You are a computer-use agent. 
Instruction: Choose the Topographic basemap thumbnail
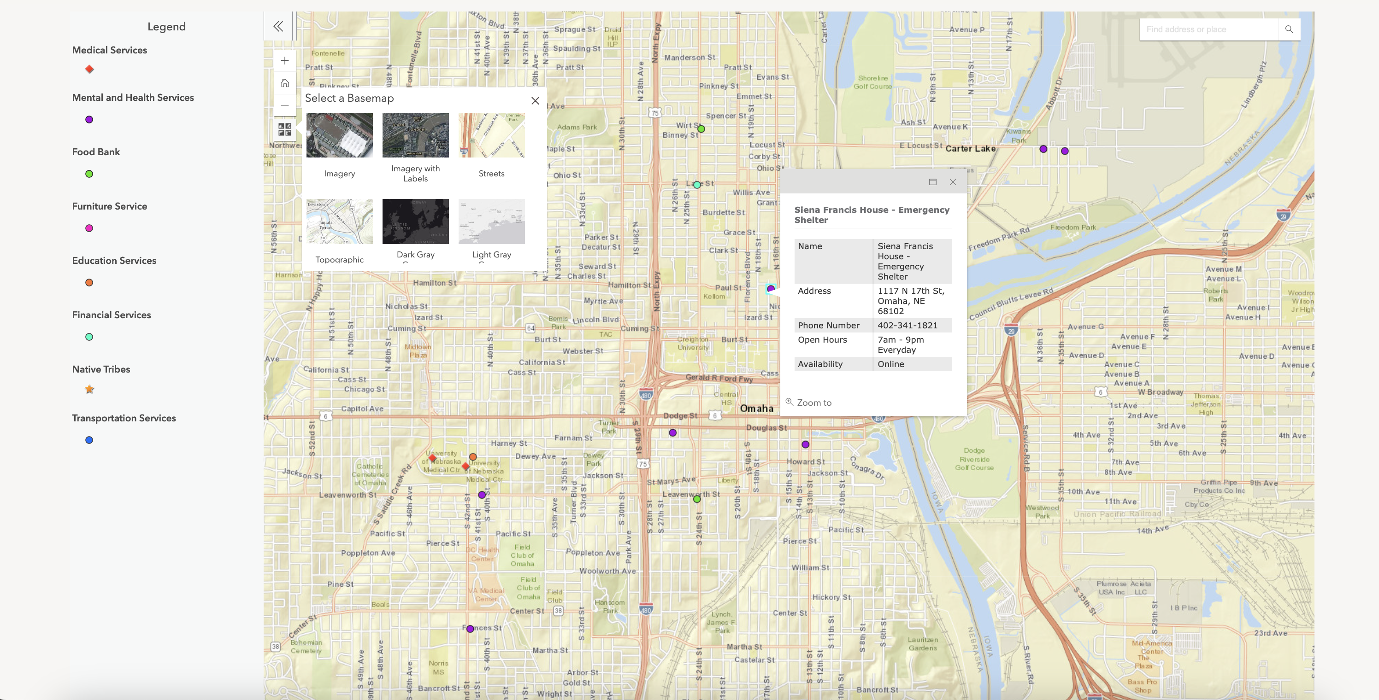[x=339, y=222]
